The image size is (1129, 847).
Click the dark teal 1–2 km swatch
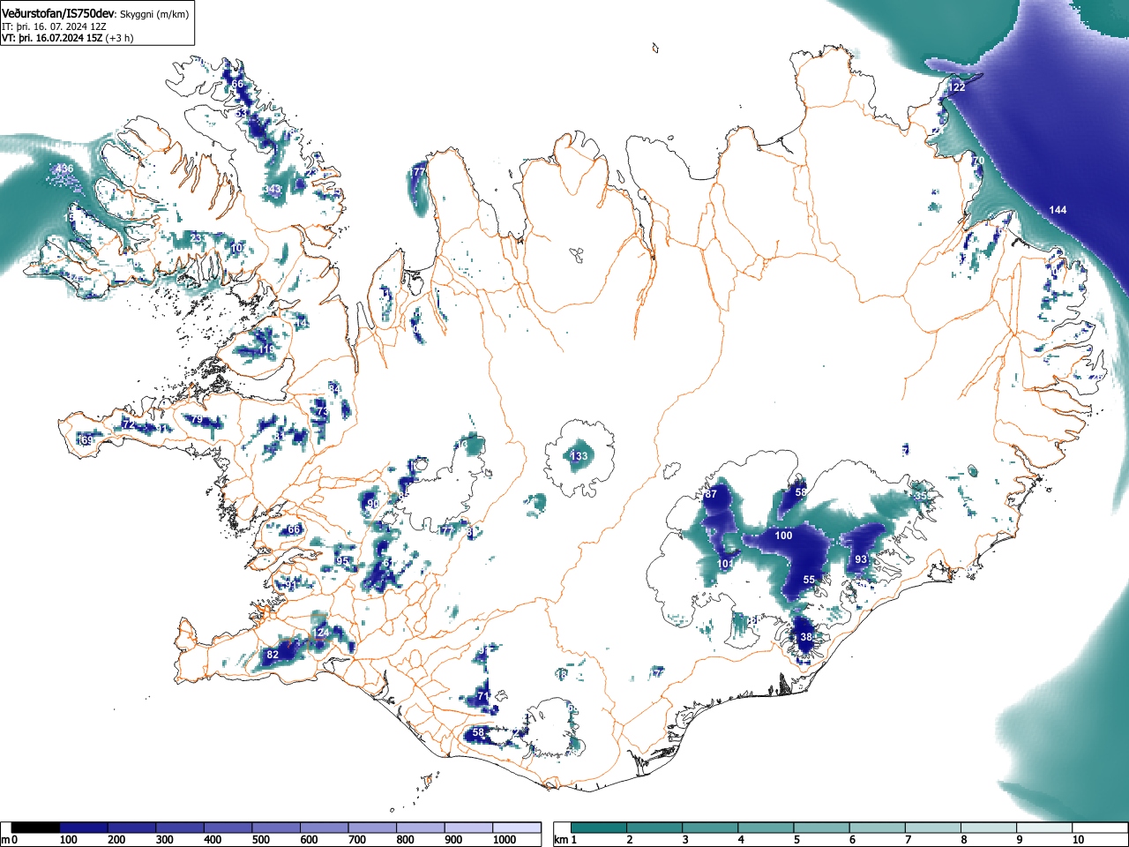coord(601,828)
